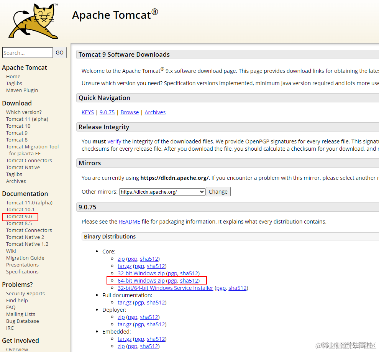
Task: Open sha512 for Core tar.gz
Action: [x=156, y=266]
